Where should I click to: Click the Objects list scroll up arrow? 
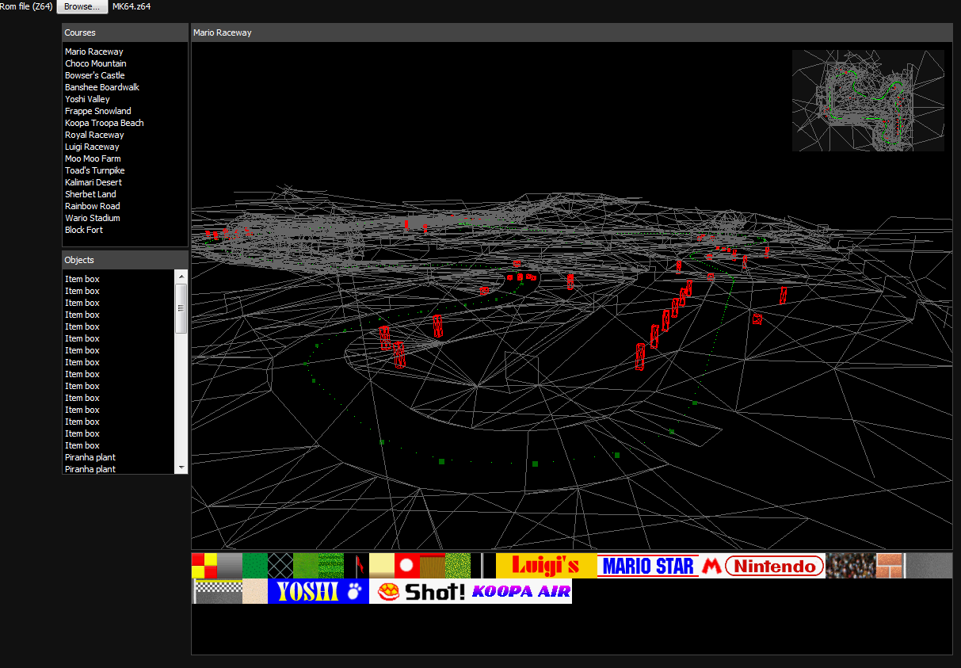coord(181,277)
